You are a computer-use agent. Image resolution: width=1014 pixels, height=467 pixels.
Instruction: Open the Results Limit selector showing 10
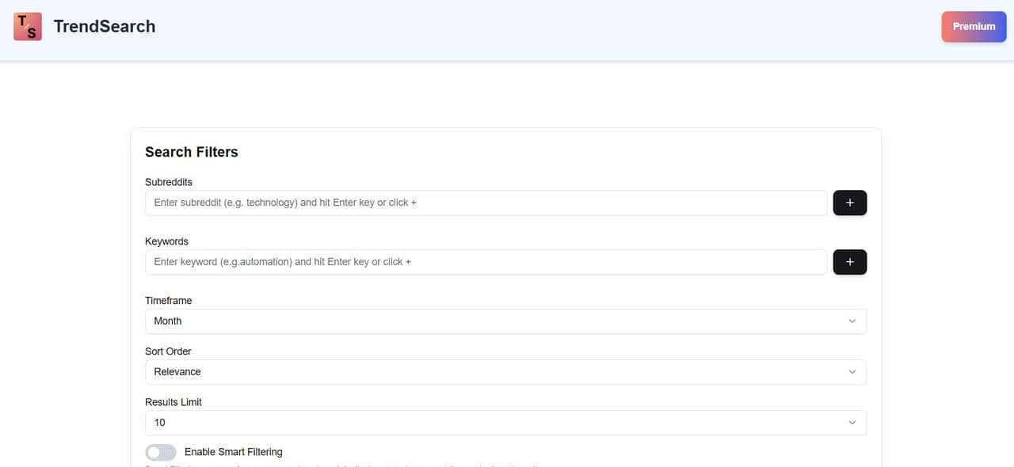505,422
